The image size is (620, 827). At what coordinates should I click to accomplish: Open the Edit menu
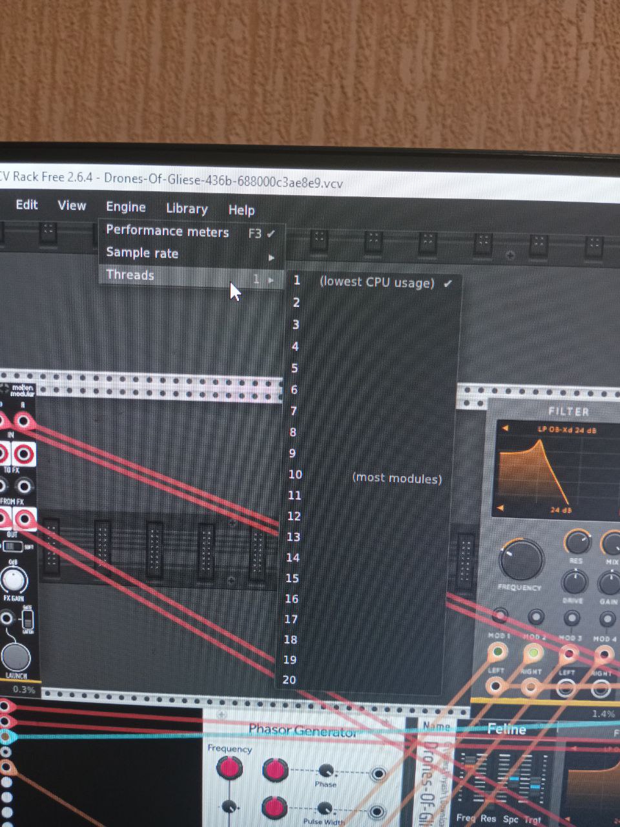tap(26, 205)
